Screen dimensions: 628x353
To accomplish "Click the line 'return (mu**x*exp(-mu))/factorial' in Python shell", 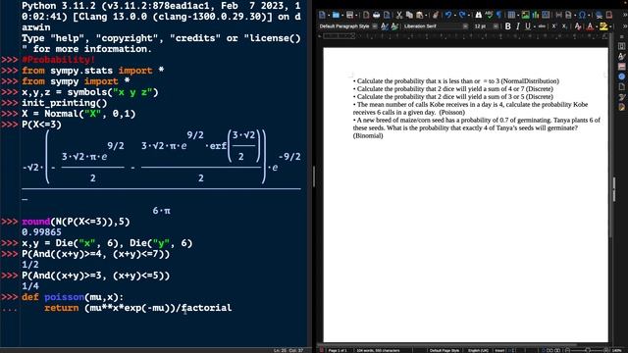I will [137, 308].
